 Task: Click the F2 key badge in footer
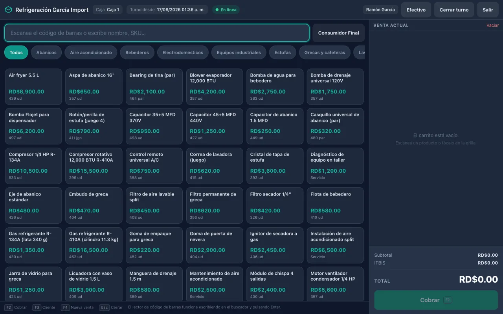(x=9, y=307)
